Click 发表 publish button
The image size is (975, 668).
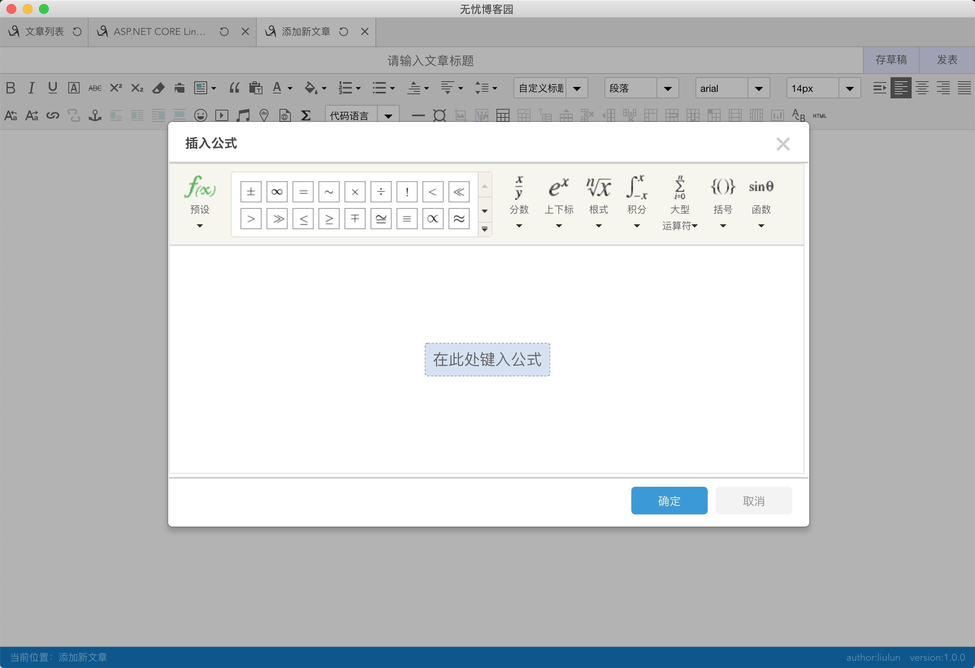[947, 60]
